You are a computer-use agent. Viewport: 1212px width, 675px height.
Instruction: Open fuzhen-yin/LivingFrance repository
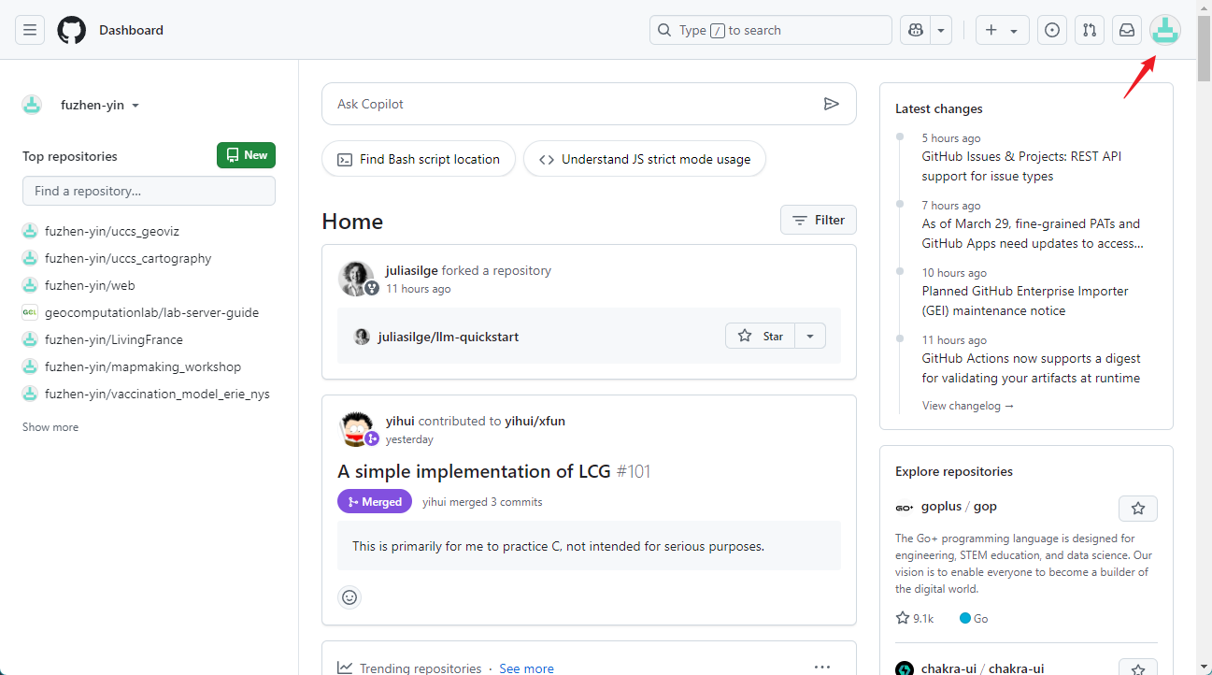click(x=114, y=339)
